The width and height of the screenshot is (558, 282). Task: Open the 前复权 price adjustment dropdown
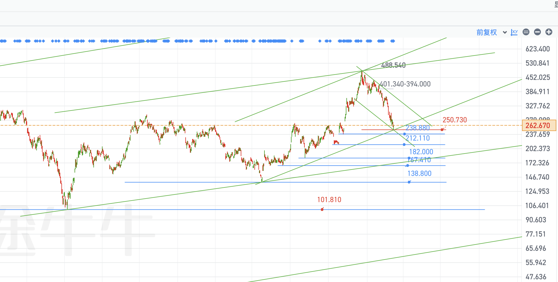click(x=491, y=32)
